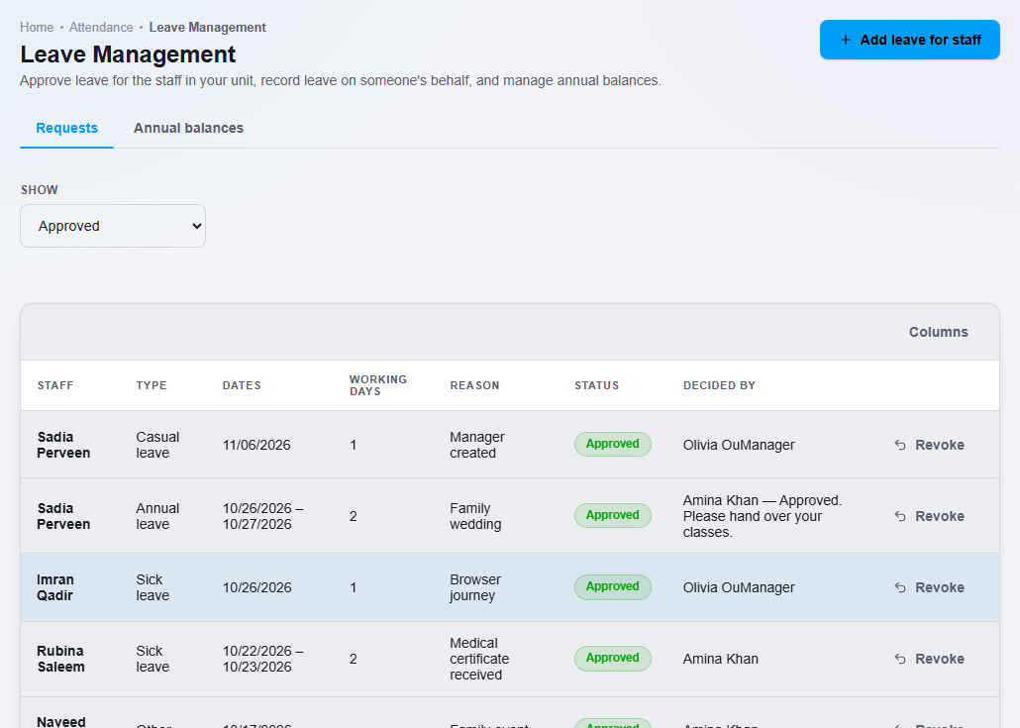Click the revoke arrow icon for Sadia Perveen's casual leave
Viewport: 1020px width, 728px height.
tap(900, 445)
